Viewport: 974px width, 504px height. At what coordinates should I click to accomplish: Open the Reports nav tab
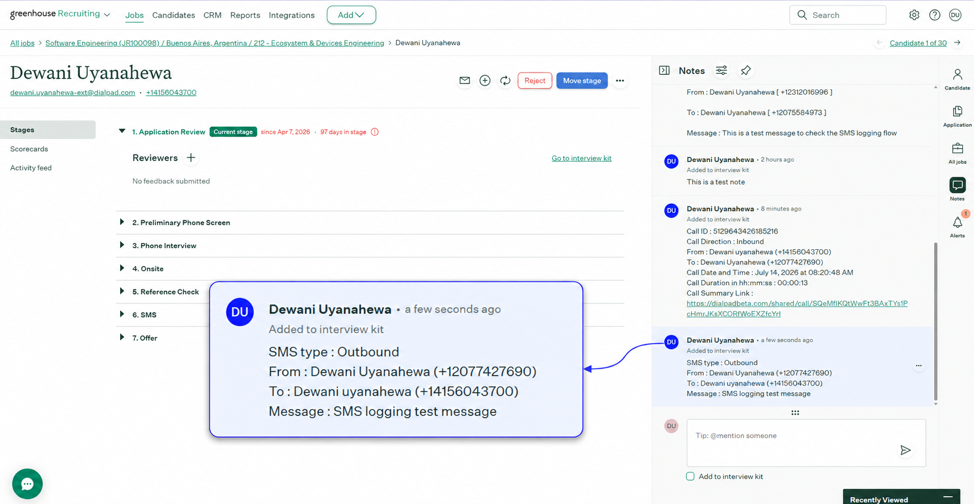pyautogui.click(x=245, y=15)
